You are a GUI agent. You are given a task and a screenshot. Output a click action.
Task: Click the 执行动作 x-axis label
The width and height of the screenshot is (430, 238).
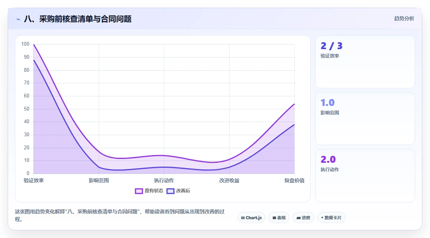tap(164, 180)
